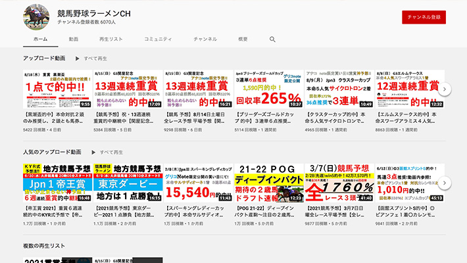Click play icon next to 人気のアップロード動画

pyautogui.click(x=93, y=153)
